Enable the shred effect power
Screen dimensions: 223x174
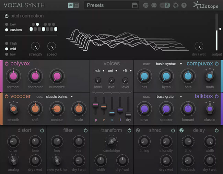[173, 130]
